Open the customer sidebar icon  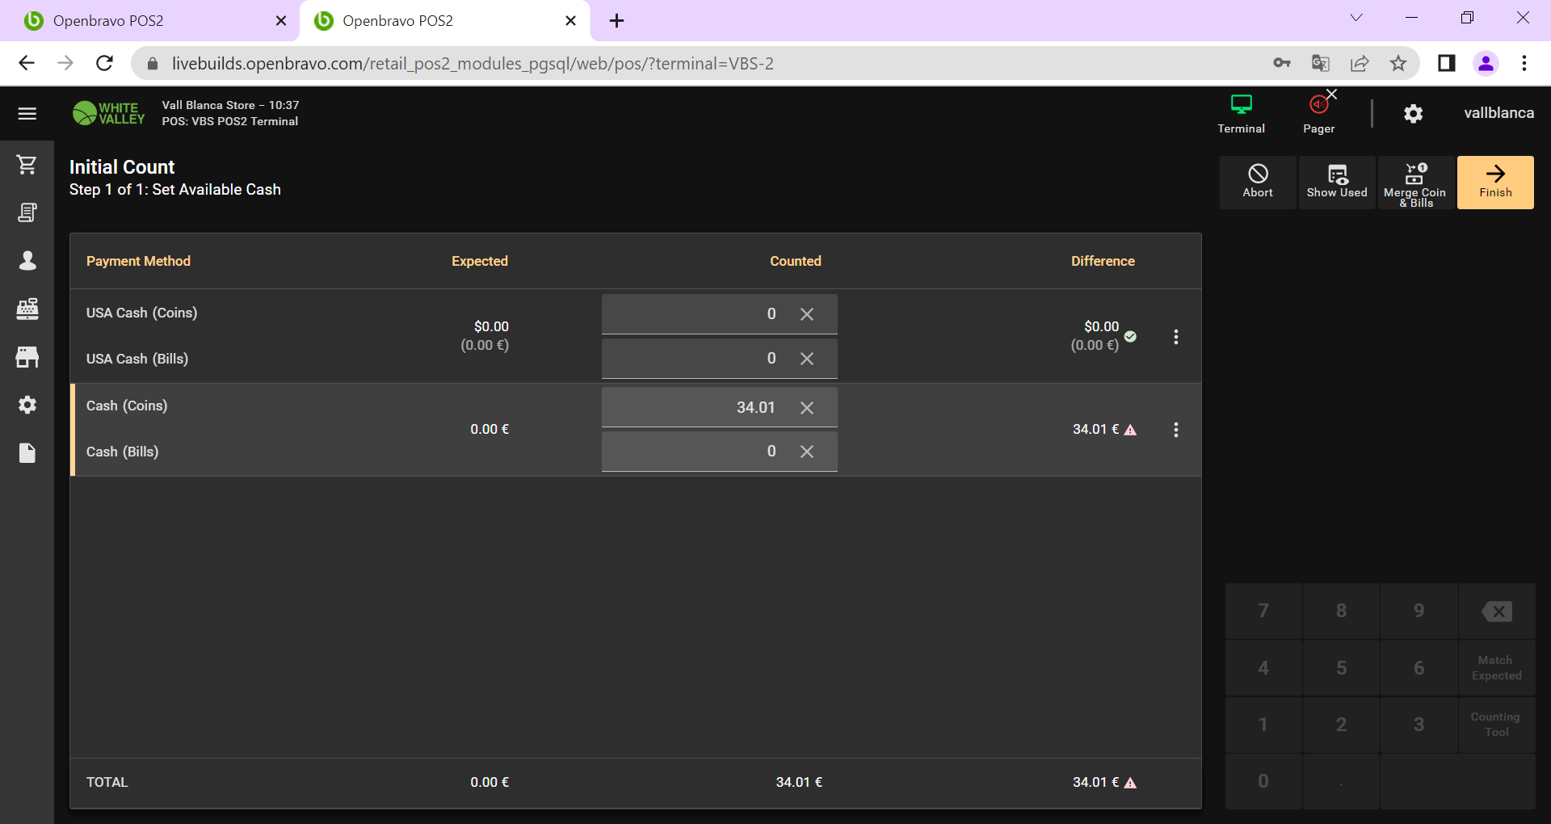[x=27, y=260]
